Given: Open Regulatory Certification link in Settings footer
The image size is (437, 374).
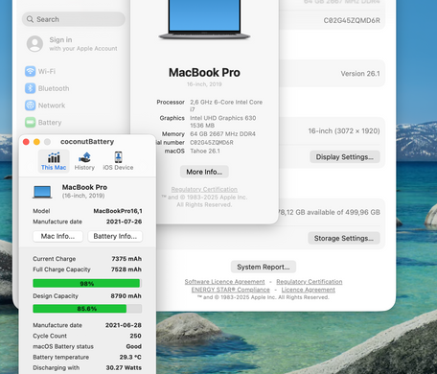Looking at the screenshot, I should (x=310, y=282).
